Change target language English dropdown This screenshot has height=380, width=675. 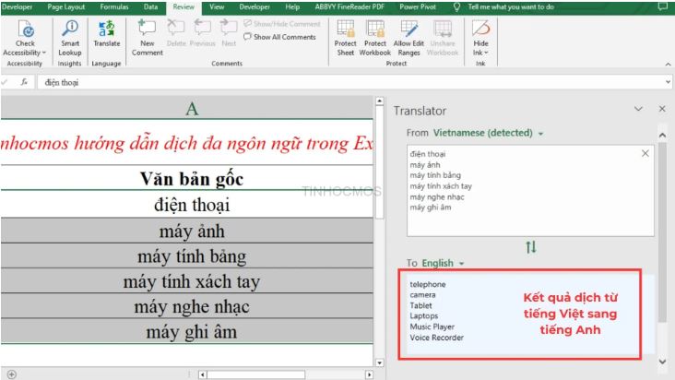tap(443, 263)
